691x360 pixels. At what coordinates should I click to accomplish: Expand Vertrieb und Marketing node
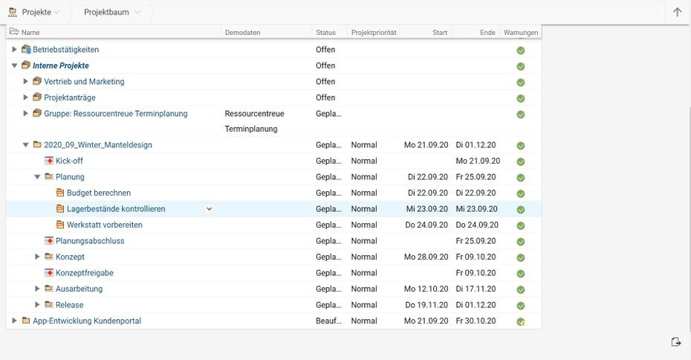[x=25, y=81]
